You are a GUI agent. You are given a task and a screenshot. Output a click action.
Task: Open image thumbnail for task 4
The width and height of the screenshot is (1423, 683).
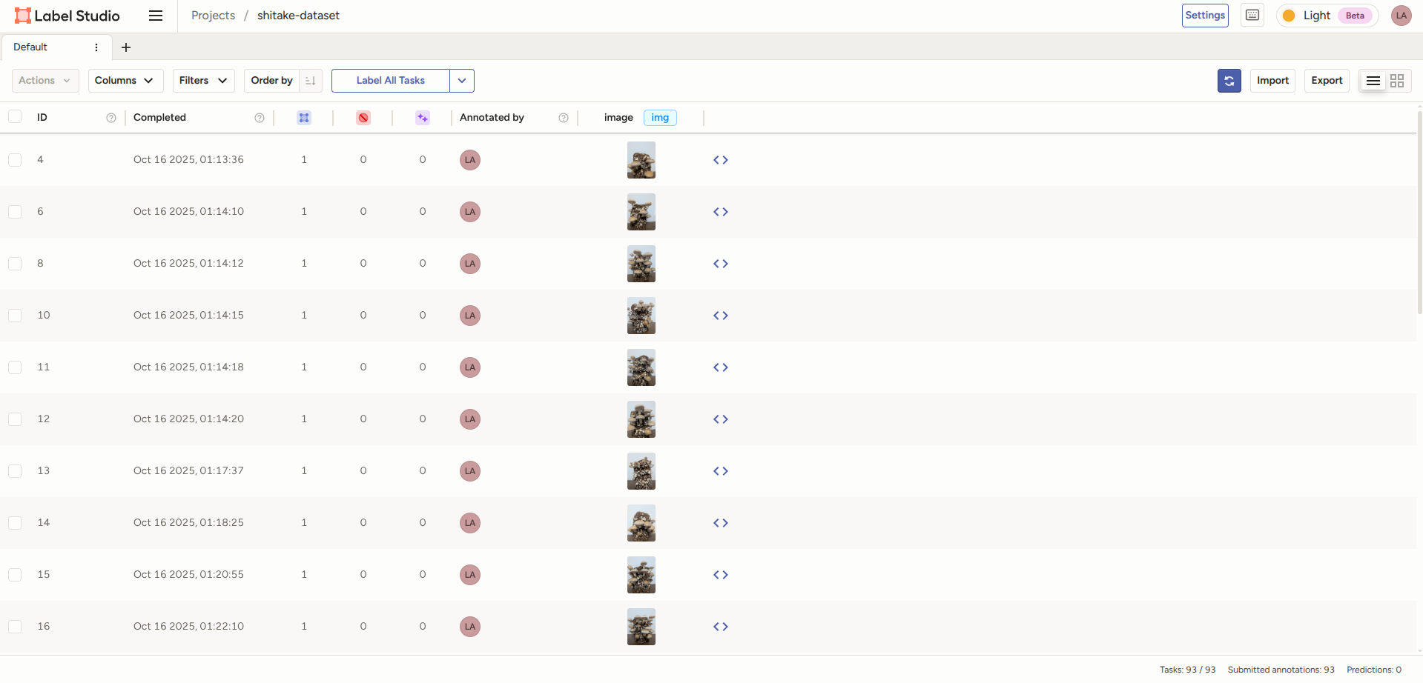pos(641,160)
